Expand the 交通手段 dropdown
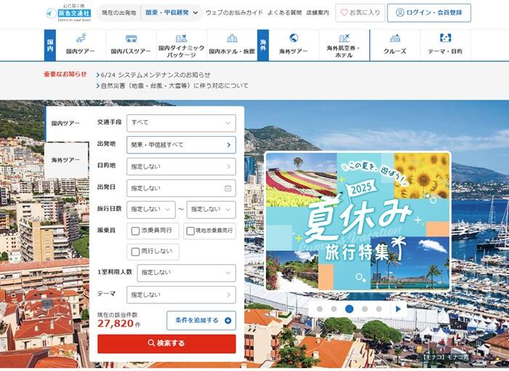The width and height of the screenshot is (509, 371). 181,123
